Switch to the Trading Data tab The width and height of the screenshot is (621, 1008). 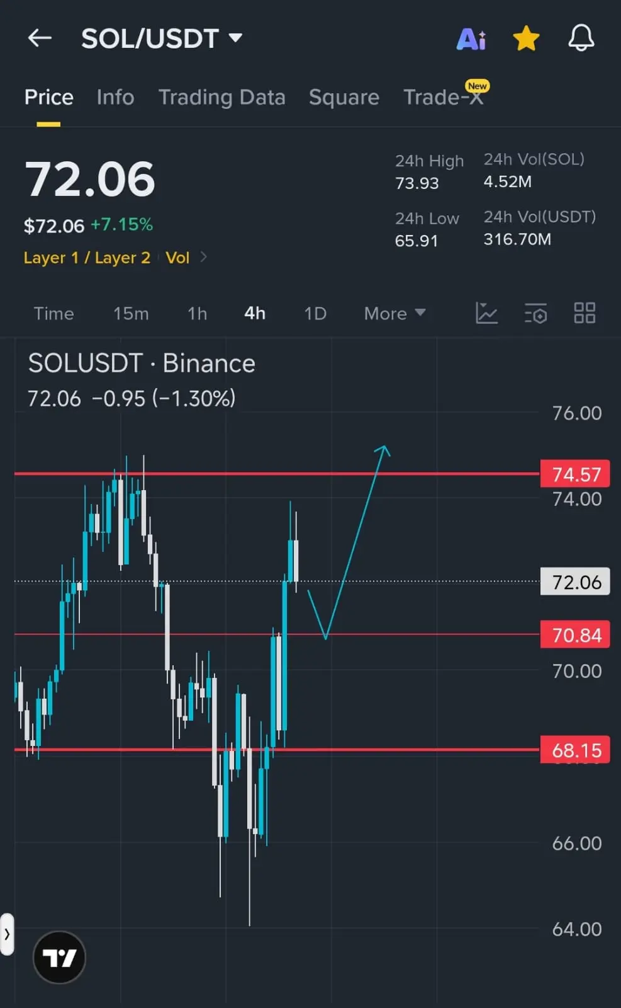click(221, 97)
